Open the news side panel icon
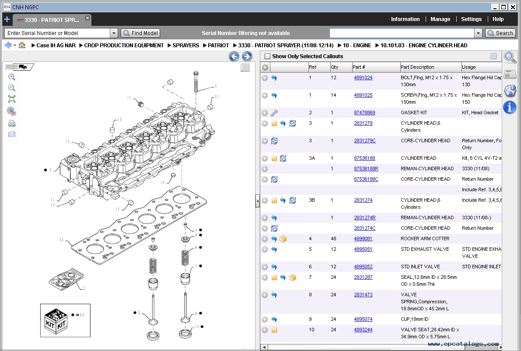This screenshot has height=351, width=521. click(x=510, y=74)
